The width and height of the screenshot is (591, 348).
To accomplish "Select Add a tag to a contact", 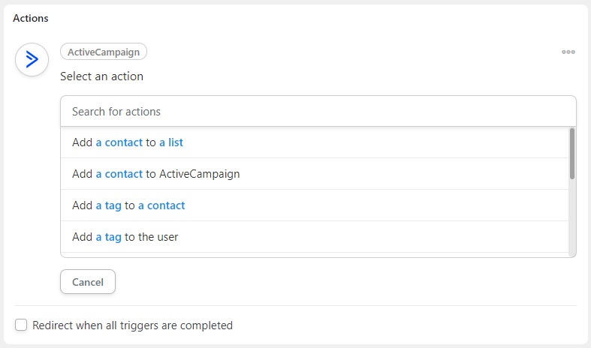I will (315, 205).
